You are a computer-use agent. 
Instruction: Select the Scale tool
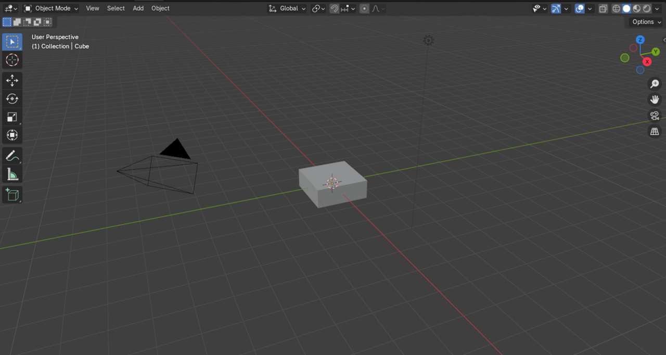[x=12, y=117]
